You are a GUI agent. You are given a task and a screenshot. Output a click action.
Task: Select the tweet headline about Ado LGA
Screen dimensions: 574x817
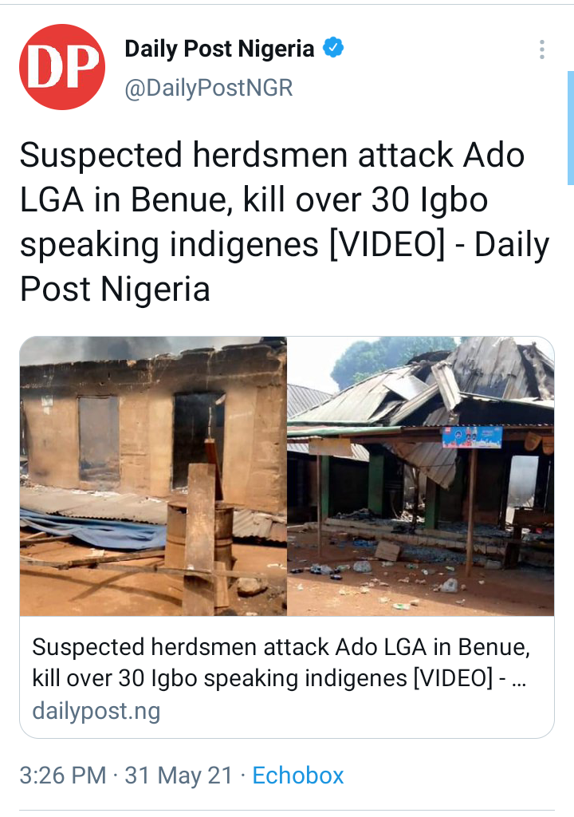coord(285,222)
